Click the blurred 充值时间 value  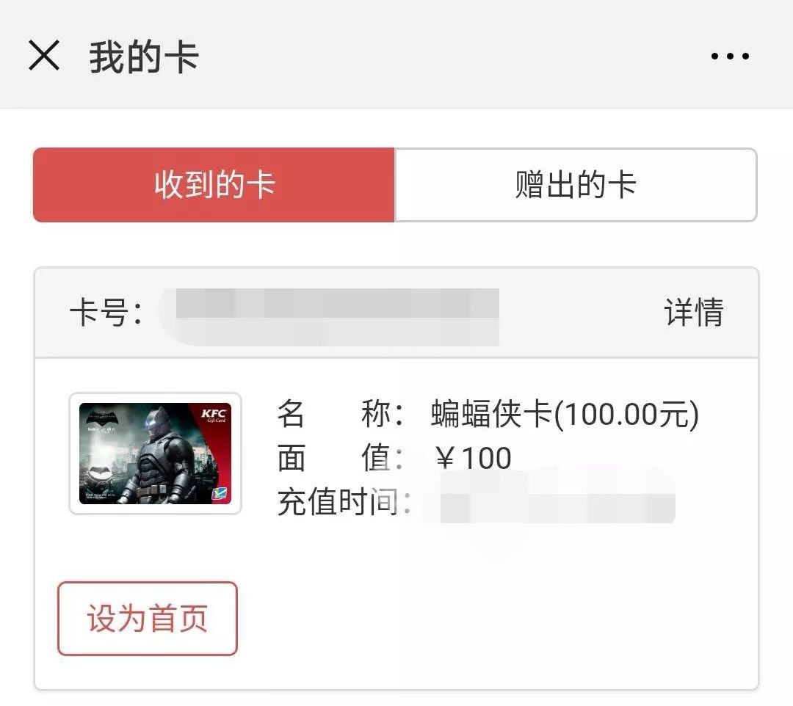point(557,508)
